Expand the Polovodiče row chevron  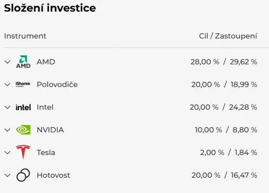pyautogui.click(x=7, y=84)
